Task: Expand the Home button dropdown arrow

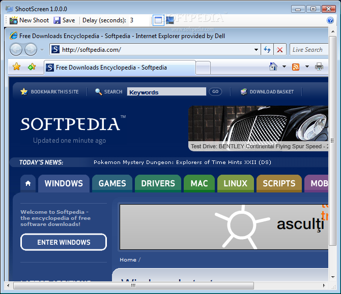Action: [x=284, y=67]
